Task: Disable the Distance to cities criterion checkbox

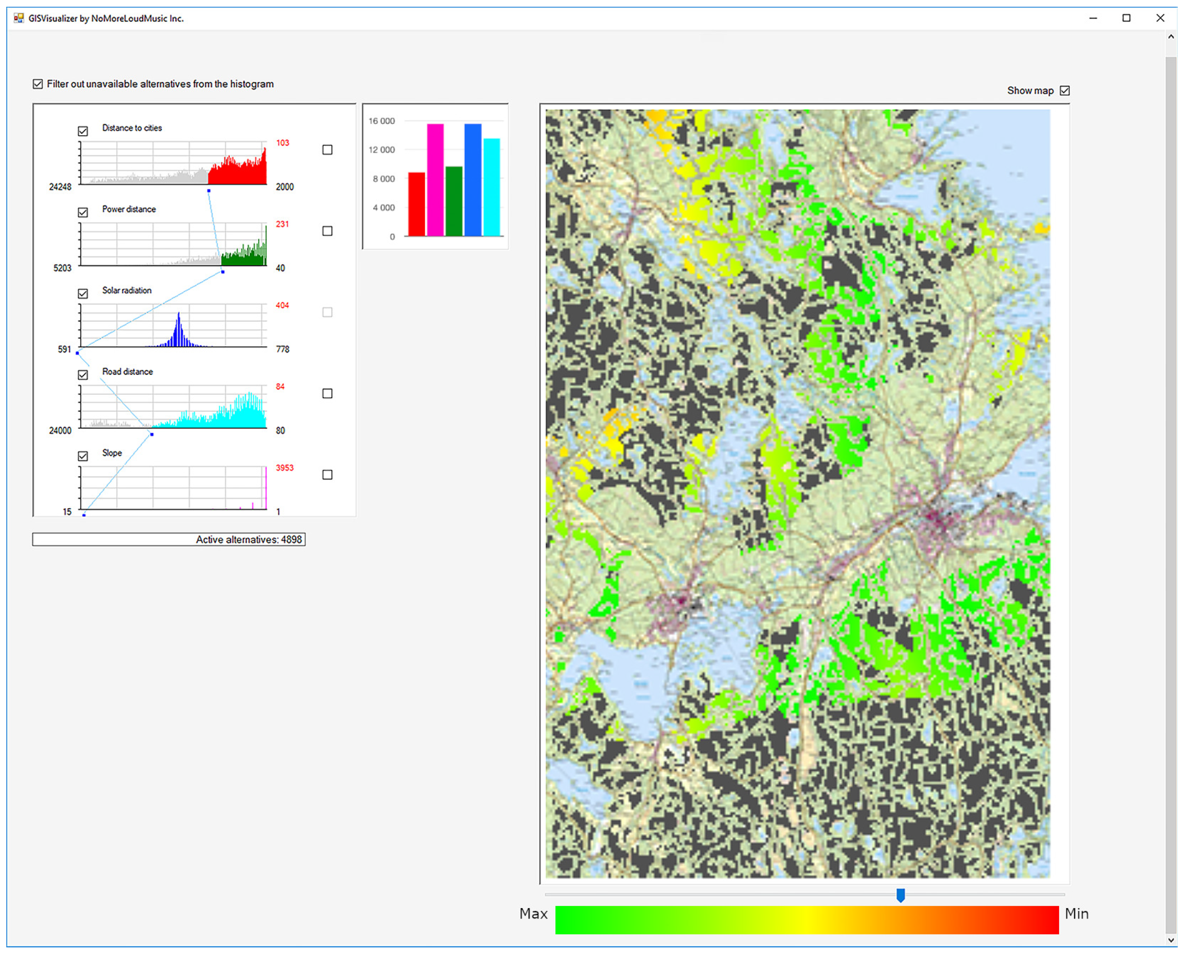Action: [x=83, y=132]
